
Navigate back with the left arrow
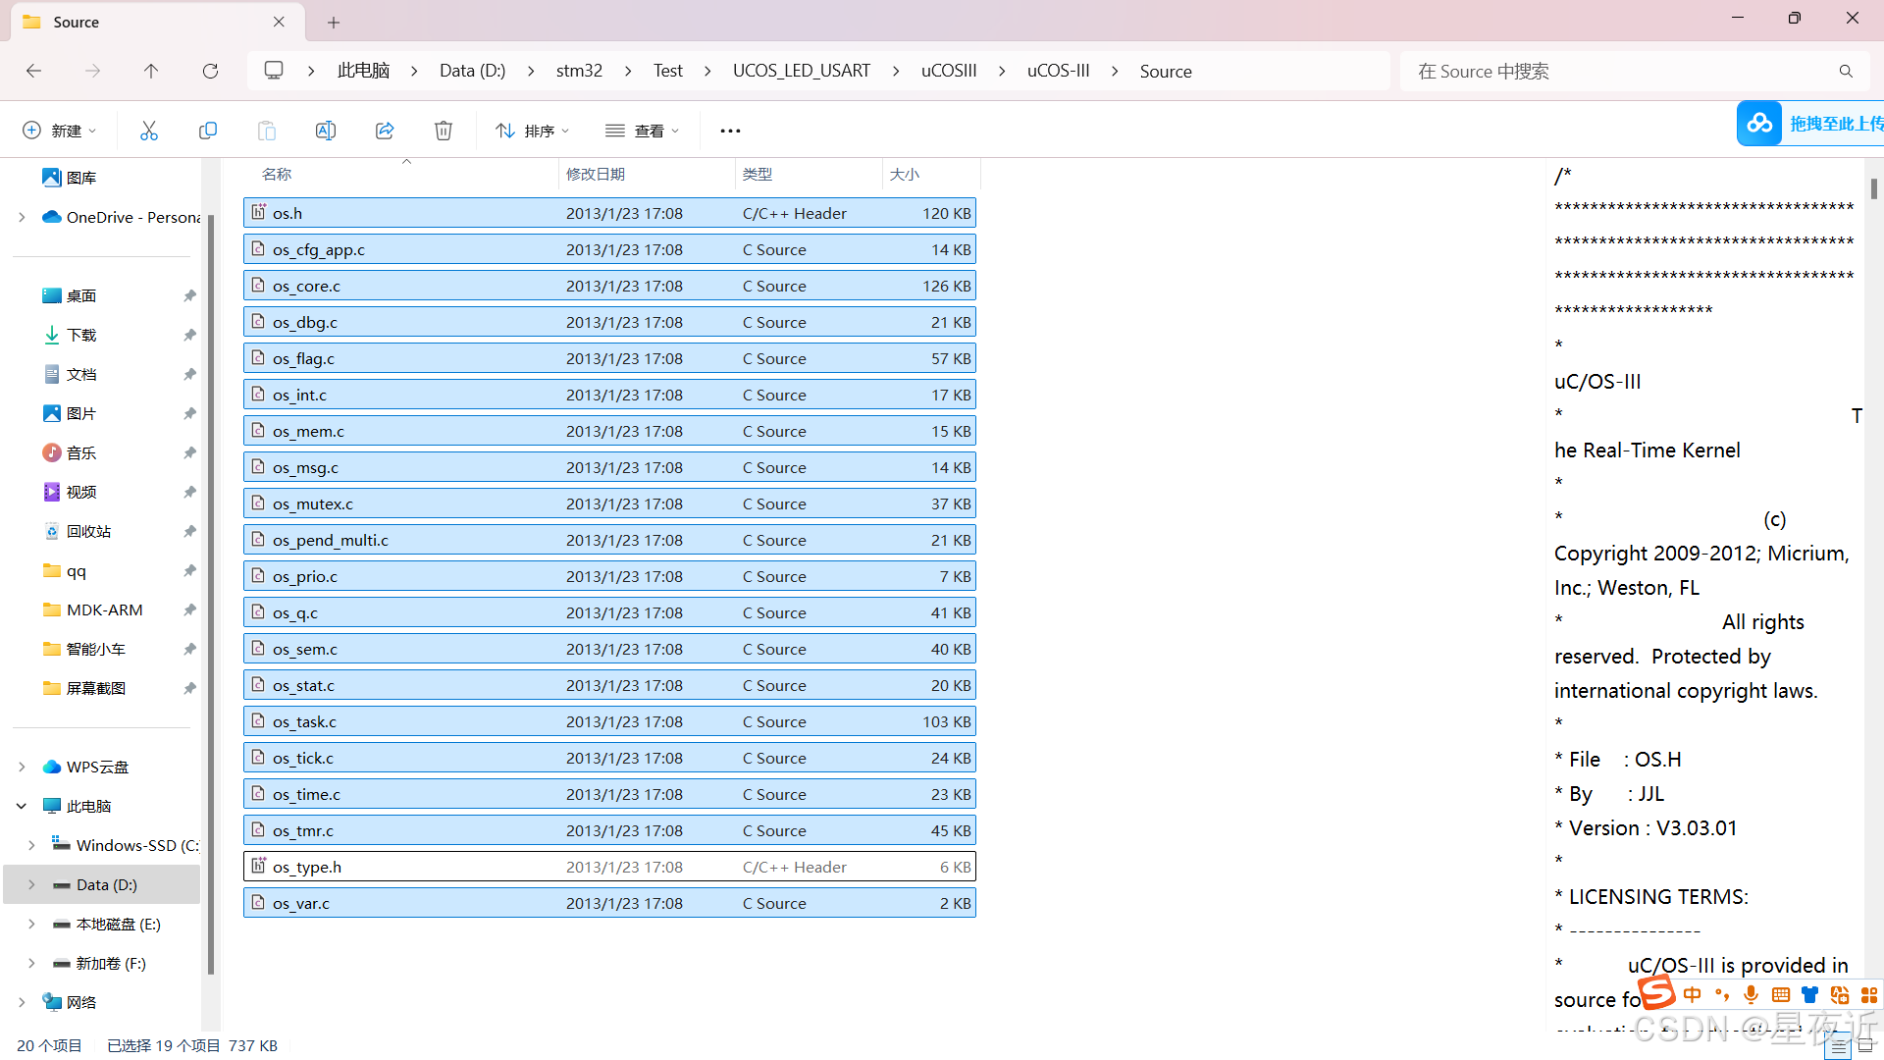tap(33, 71)
